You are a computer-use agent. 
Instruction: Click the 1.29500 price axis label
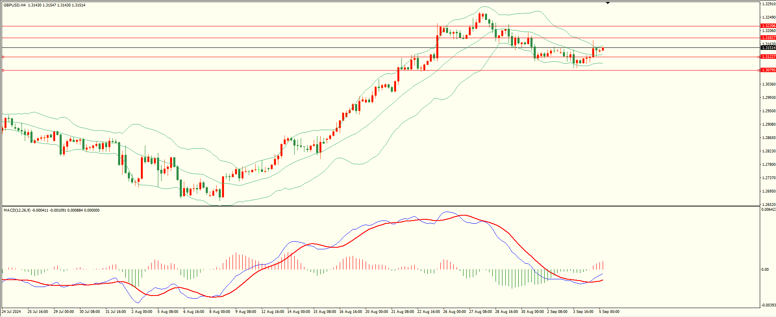[x=769, y=111]
